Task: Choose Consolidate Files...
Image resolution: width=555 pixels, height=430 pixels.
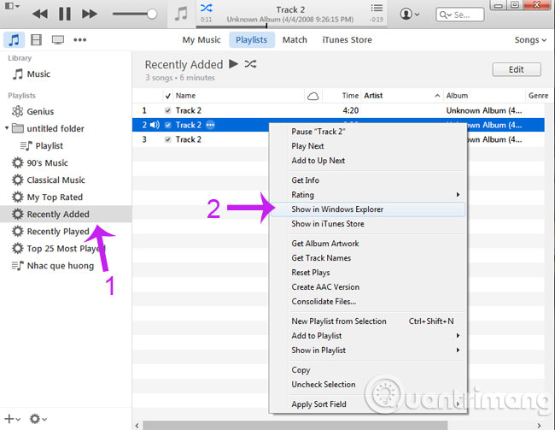Action: pos(367,302)
